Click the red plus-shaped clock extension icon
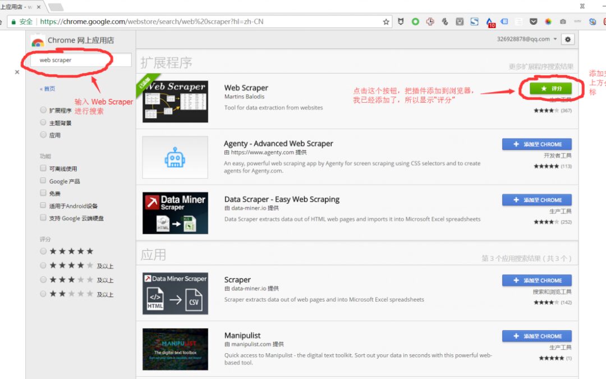This screenshot has width=606, height=379. click(430, 22)
